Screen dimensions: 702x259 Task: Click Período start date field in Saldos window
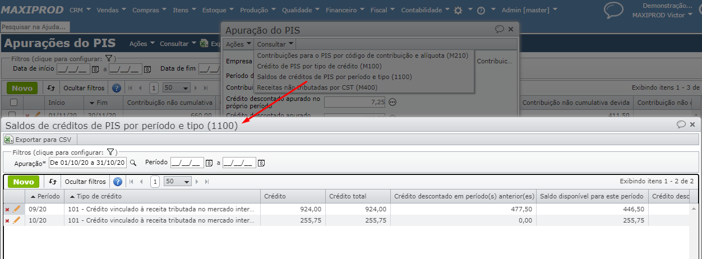tap(187, 163)
